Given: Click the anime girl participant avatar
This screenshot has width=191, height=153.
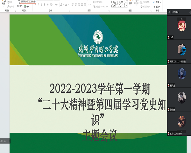Looking at the screenshot, I should 182,74.
